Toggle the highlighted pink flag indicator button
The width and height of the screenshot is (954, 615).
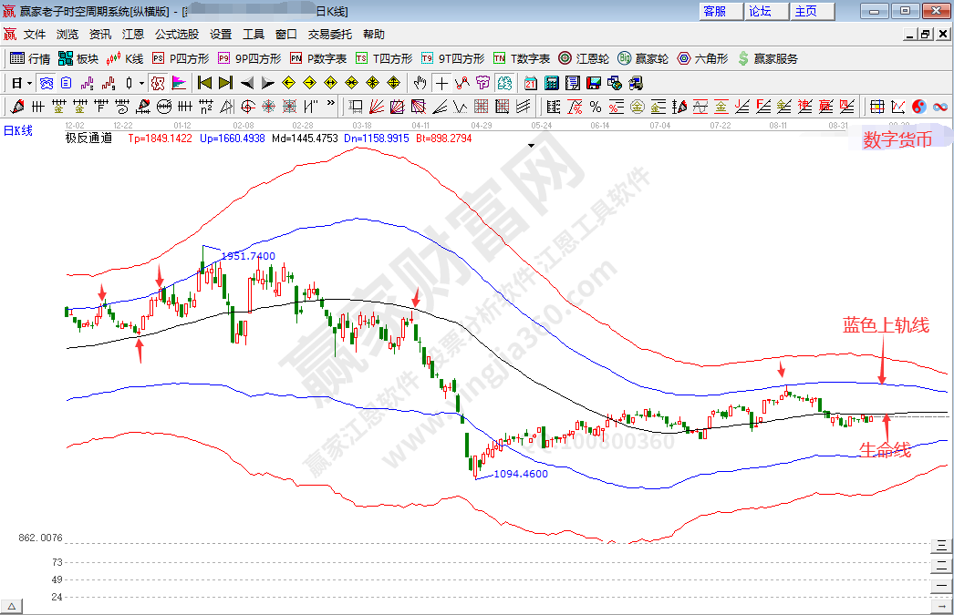point(158,83)
